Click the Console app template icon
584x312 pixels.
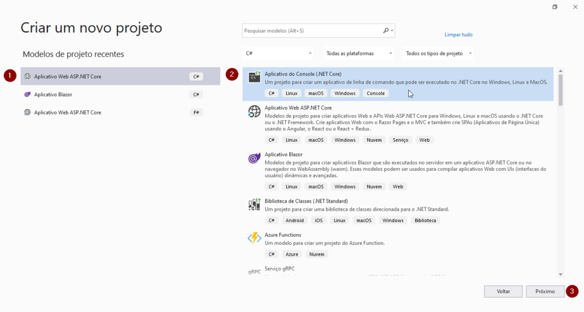click(254, 77)
